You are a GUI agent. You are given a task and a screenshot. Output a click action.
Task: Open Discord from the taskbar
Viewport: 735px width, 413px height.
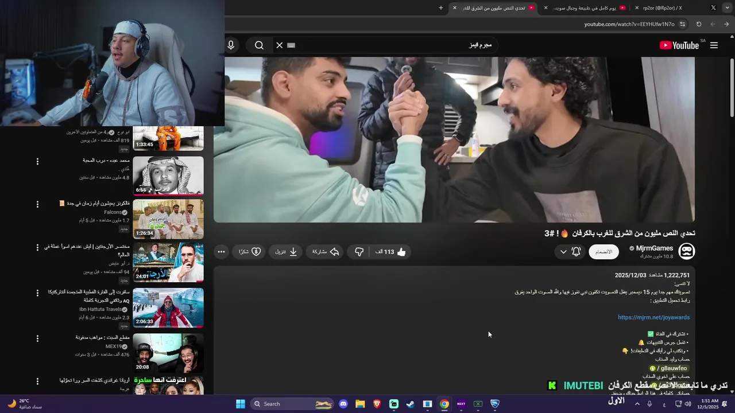(x=343, y=404)
